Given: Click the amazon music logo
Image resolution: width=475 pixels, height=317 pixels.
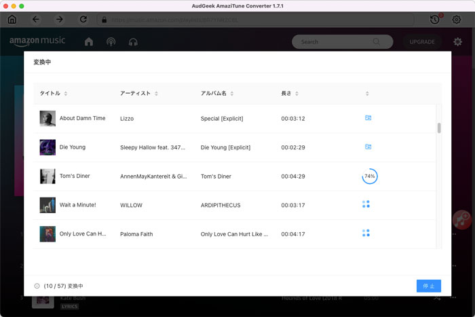Looking at the screenshot, I should pyautogui.click(x=37, y=41).
